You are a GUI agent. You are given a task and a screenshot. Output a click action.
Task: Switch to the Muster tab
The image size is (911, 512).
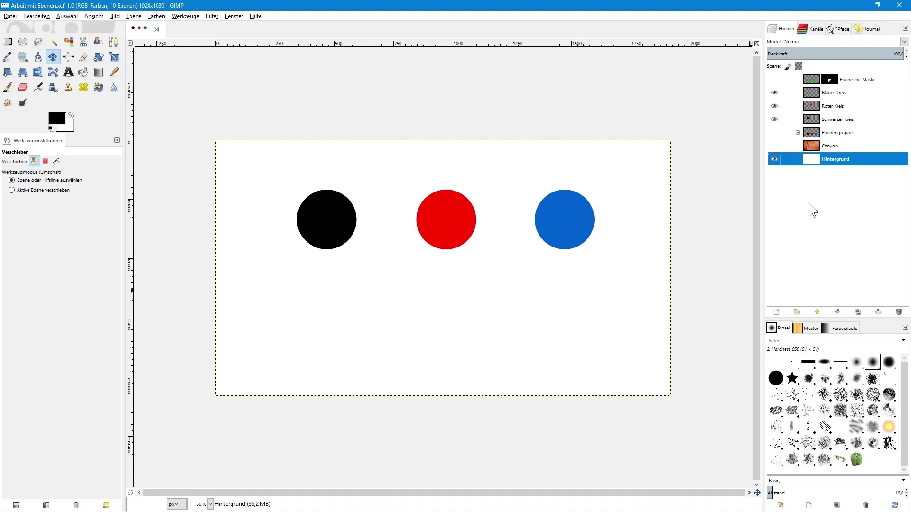click(x=806, y=328)
